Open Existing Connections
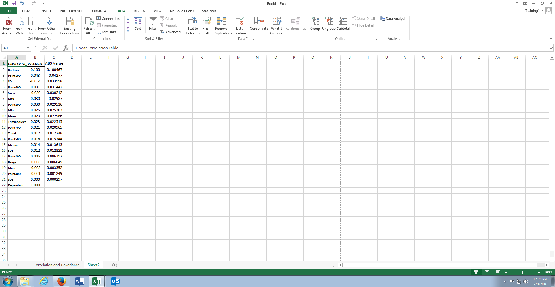555x287 pixels. [69, 26]
